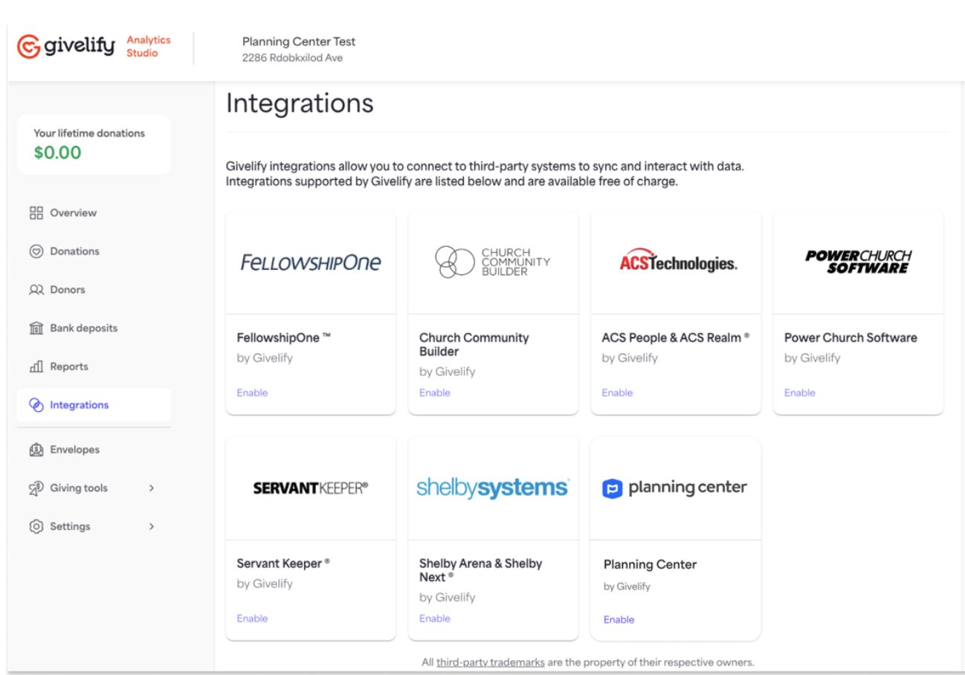Click the Donors people icon

coord(36,290)
